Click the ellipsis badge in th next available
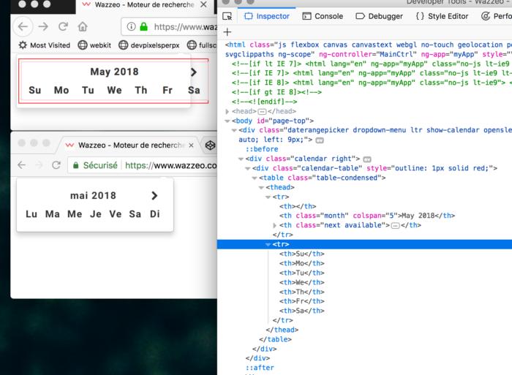 [x=395, y=226]
